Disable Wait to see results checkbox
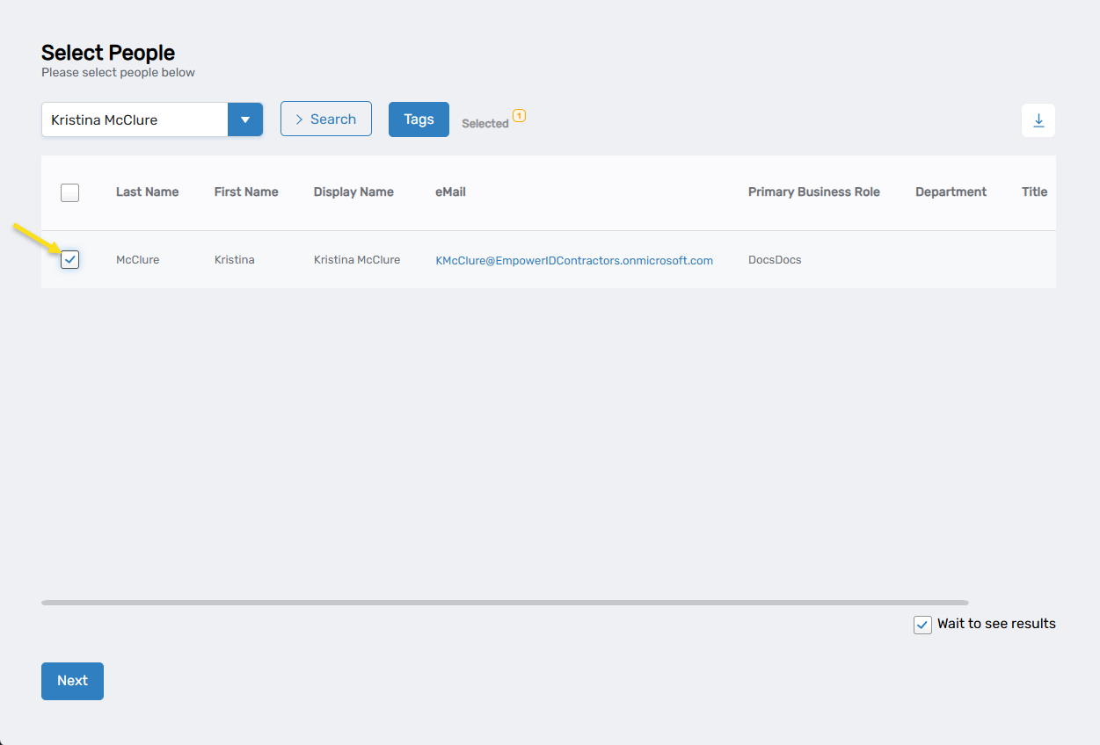This screenshot has height=745, width=1100. (922, 625)
